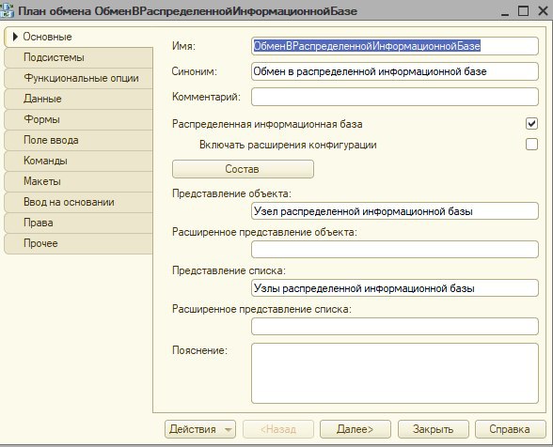Open the Функциональные опции tab

[78, 78]
